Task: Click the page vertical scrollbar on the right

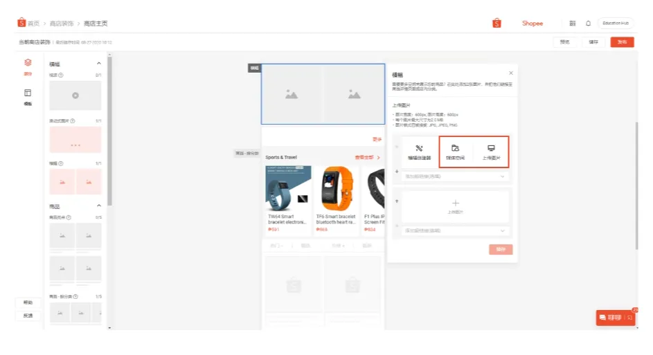Action: pos(636,185)
